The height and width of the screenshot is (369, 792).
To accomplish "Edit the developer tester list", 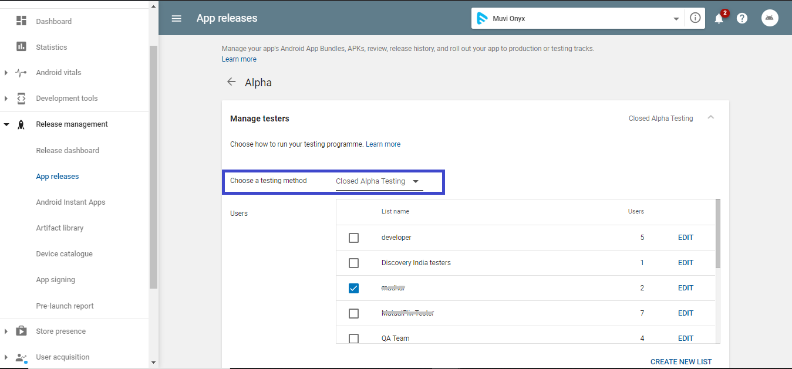I will click(x=686, y=238).
